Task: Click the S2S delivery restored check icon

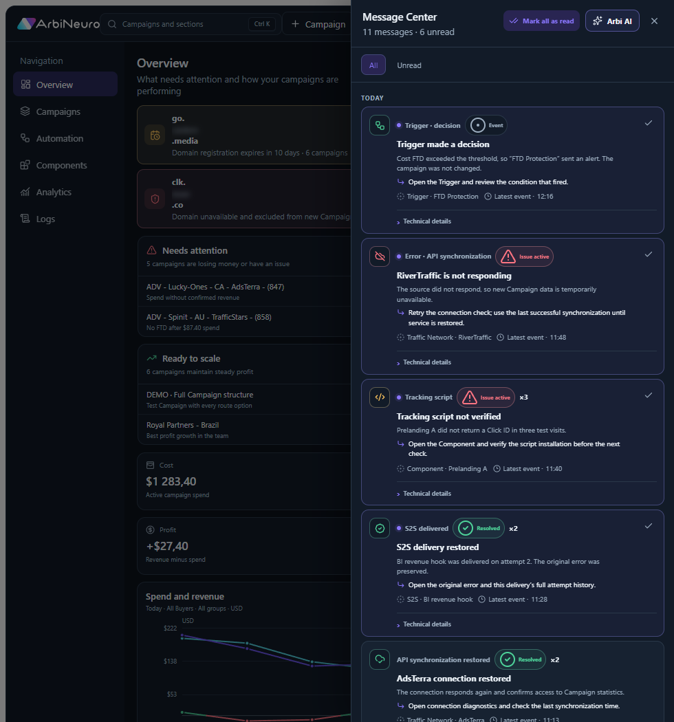Action: (x=380, y=528)
